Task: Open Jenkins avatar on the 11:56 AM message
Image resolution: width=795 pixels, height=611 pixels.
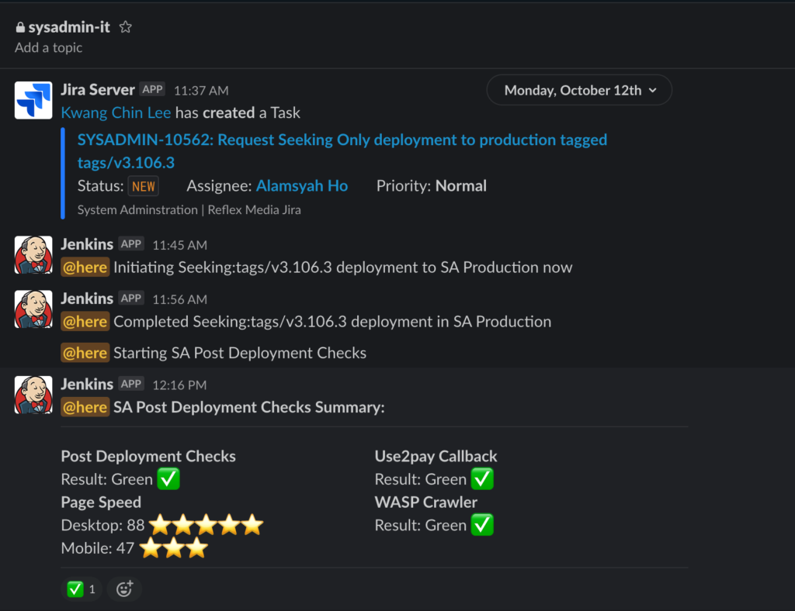Action: pos(33,309)
